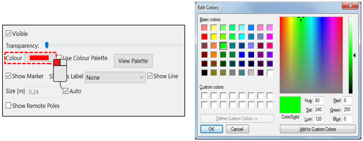Uncheck the Auto size checkbox
Viewport: 363px width, 141px height.
[x=66, y=91]
